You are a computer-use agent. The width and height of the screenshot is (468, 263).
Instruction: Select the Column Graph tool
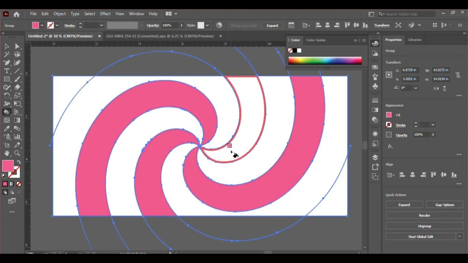(x=17, y=137)
